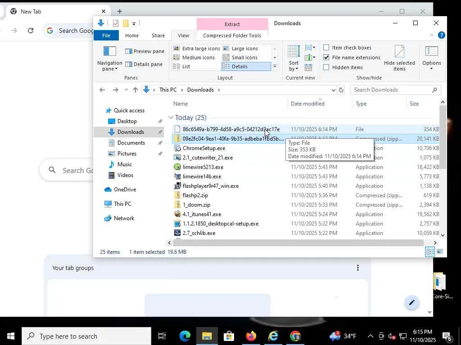Open the Explorer Help question mark icon

441,35
